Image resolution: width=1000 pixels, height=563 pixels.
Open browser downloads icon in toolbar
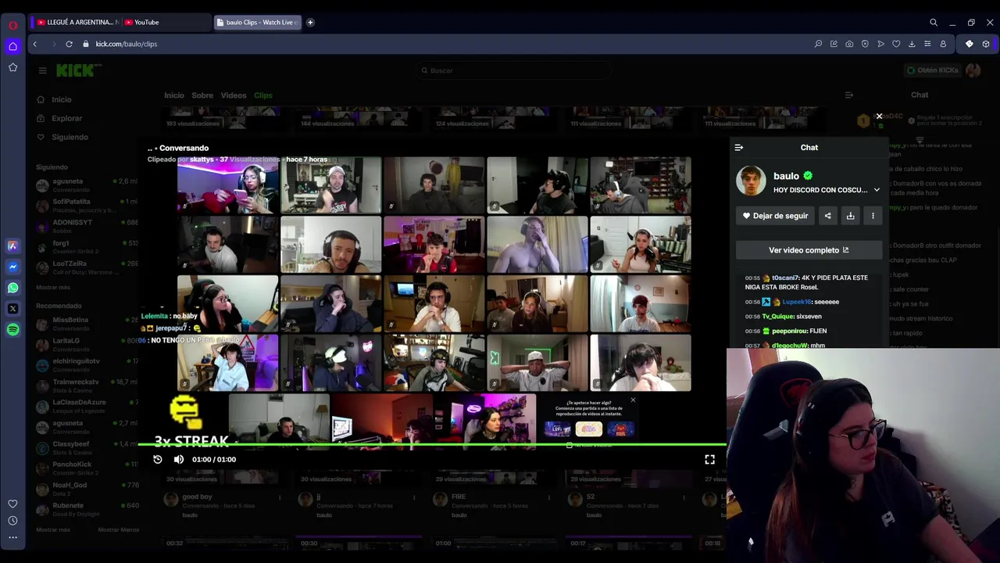(x=912, y=44)
